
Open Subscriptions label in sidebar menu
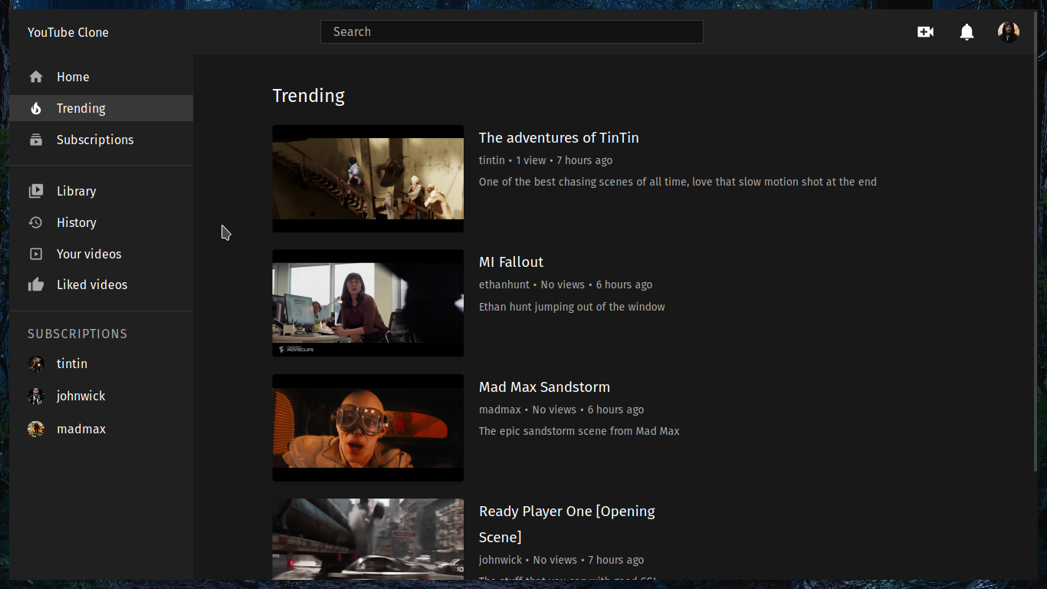[95, 140]
